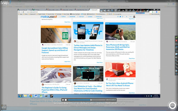Click the save (floppy disk) icon in the right sidebar
This screenshot has height=111, width=178.
coord(176,57)
